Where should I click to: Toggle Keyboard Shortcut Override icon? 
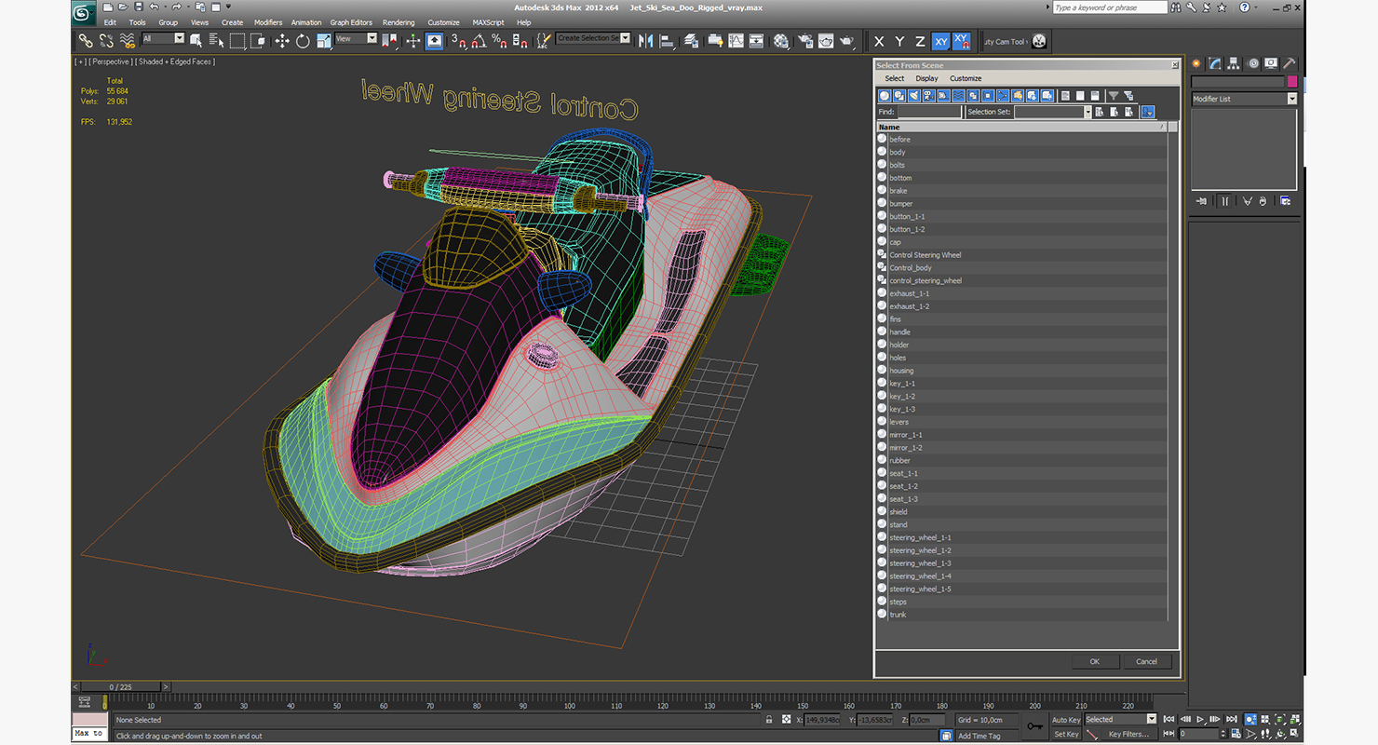(x=435, y=41)
